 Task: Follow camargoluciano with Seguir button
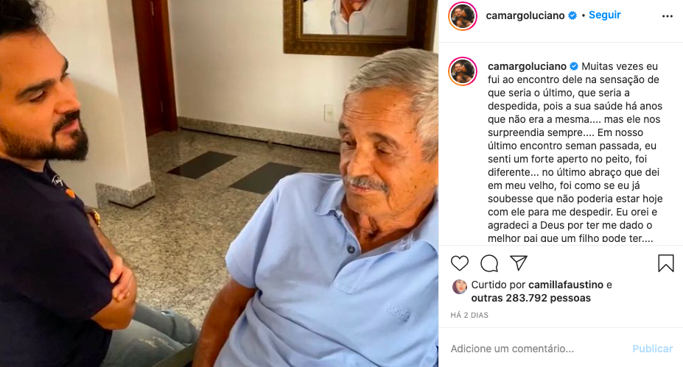click(x=605, y=15)
